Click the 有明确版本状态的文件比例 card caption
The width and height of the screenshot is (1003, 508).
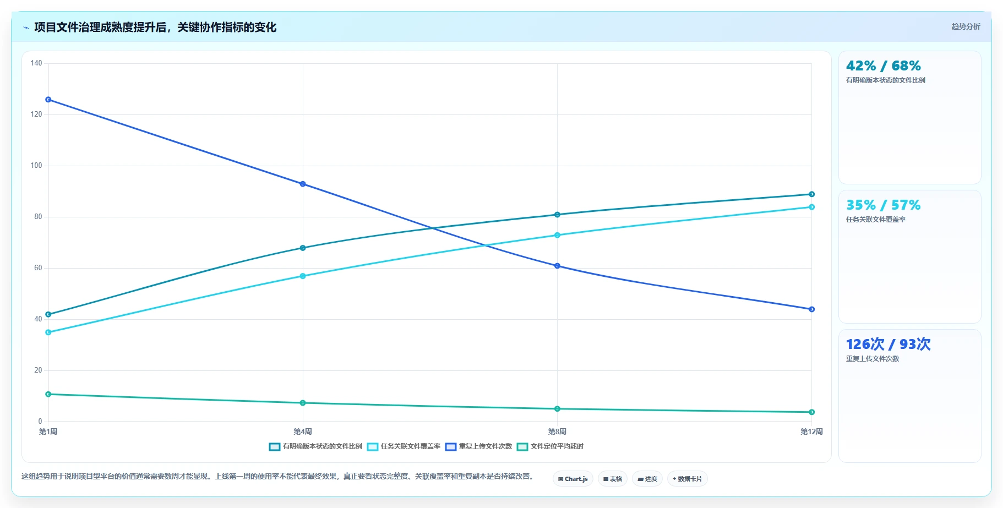tap(885, 80)
